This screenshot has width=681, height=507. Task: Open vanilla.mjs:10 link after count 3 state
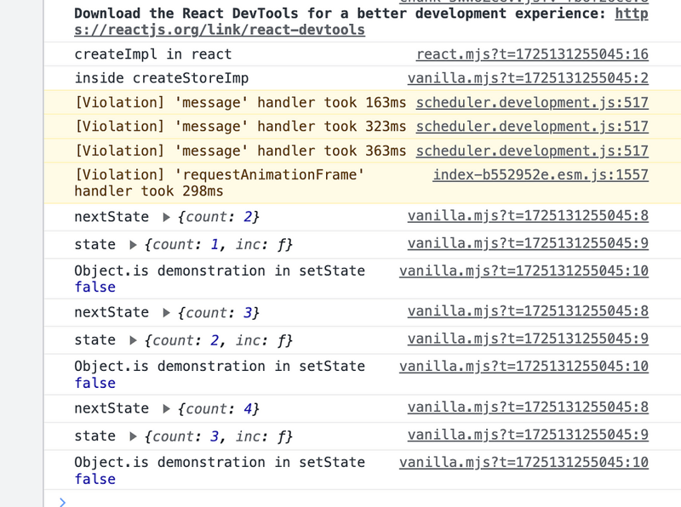tap(524, 462)
